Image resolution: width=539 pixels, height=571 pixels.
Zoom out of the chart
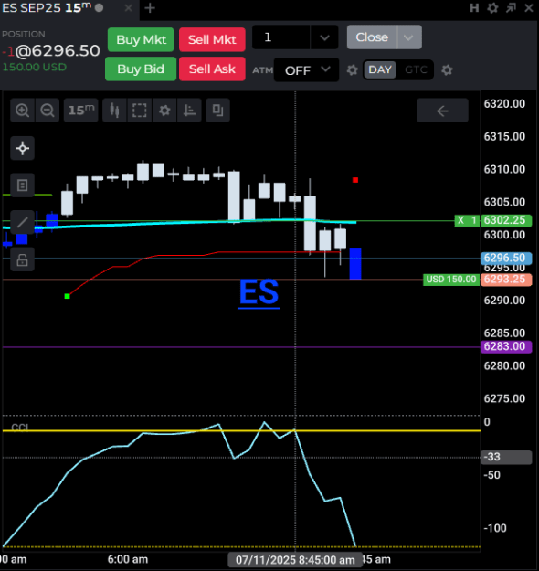point(48,110)
